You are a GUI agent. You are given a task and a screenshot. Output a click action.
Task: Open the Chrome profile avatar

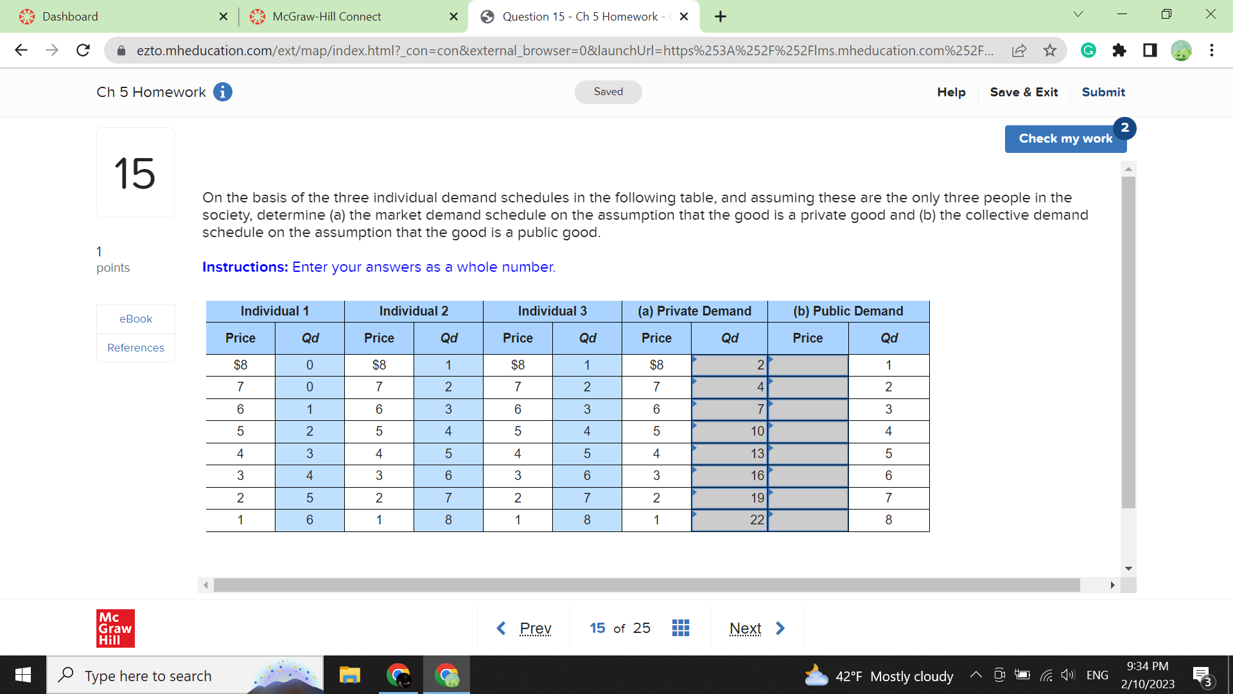pyautogui.click(x=1182, y=50)
